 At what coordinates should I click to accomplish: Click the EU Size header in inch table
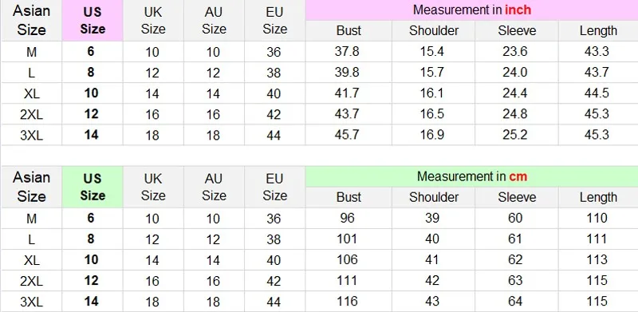(274, 21)
